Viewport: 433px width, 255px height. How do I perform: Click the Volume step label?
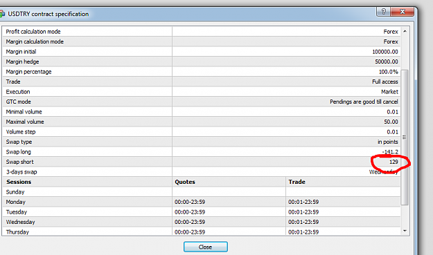[21, 132]
